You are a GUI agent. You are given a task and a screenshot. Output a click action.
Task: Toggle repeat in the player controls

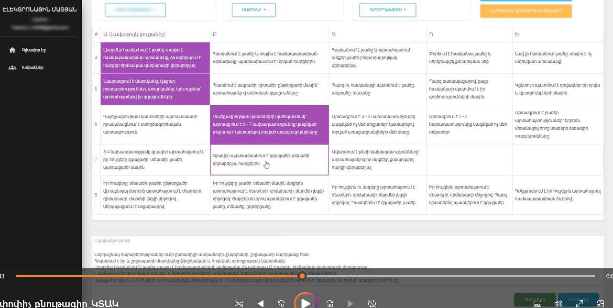372,303
